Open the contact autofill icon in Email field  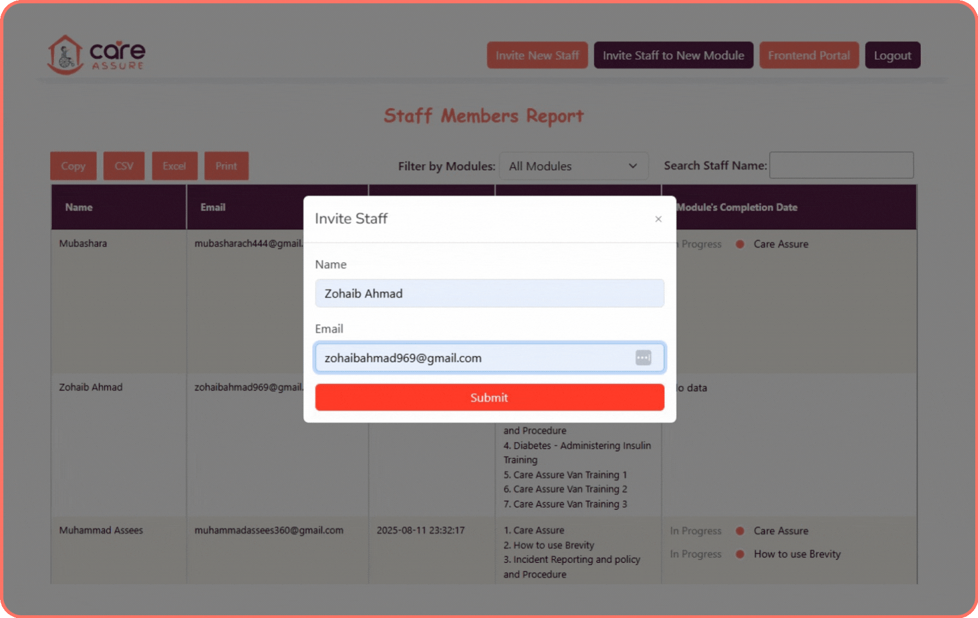point(643,357)
